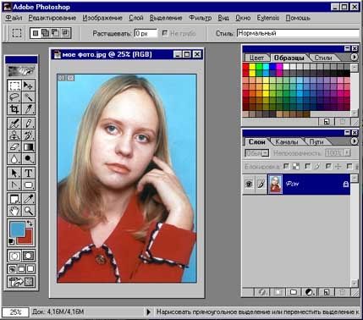Create new layer set folder button

click(x=294, y=292)
